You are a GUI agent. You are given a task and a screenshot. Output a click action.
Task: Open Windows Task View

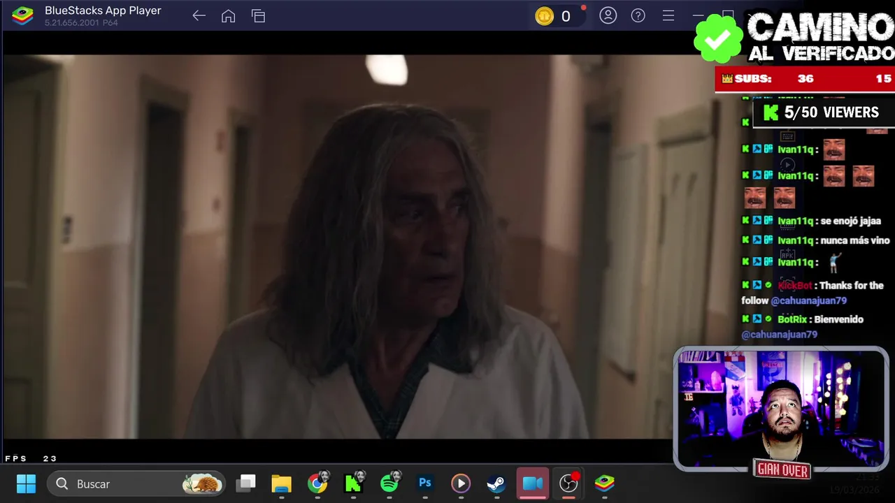(245, 483)
